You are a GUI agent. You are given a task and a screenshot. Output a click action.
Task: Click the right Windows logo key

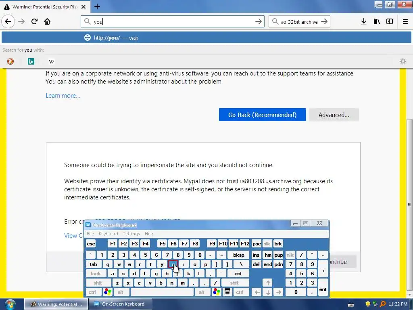(x=216, y=292)
